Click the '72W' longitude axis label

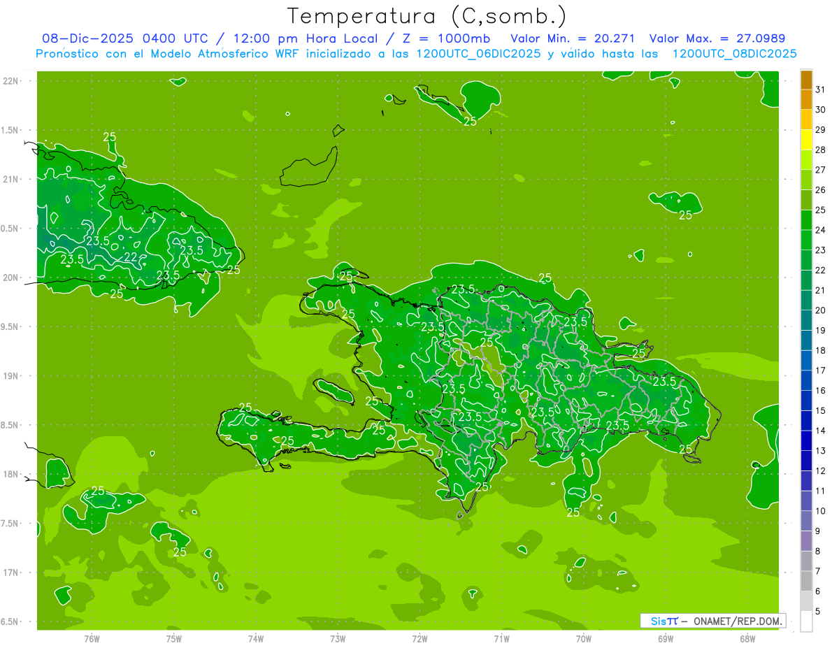(419, 639)
